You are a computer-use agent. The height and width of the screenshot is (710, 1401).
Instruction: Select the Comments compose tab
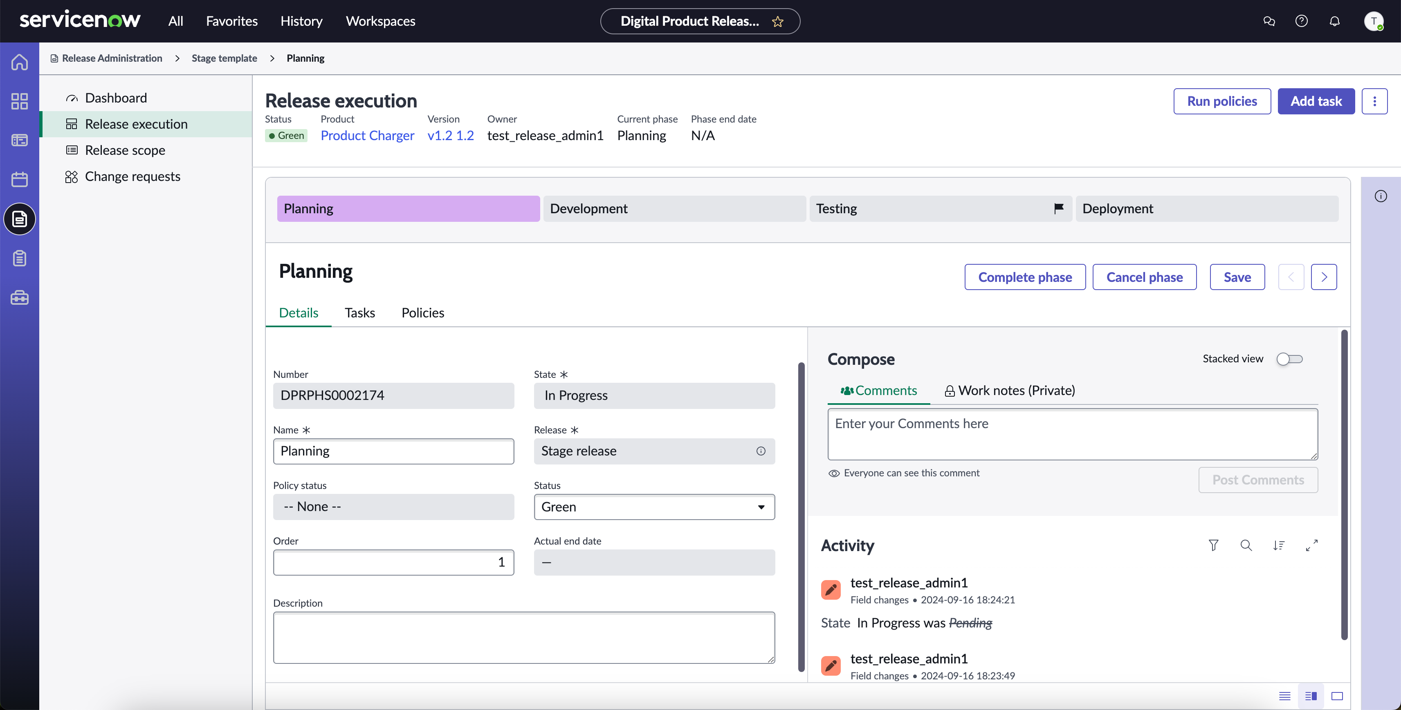pos(878,391)
